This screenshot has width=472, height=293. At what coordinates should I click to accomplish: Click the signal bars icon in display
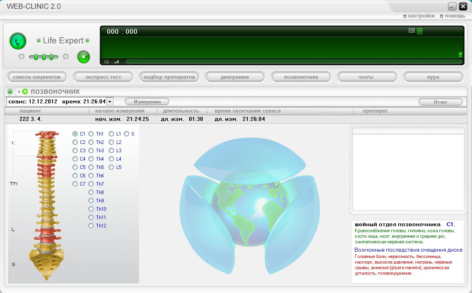116,62
